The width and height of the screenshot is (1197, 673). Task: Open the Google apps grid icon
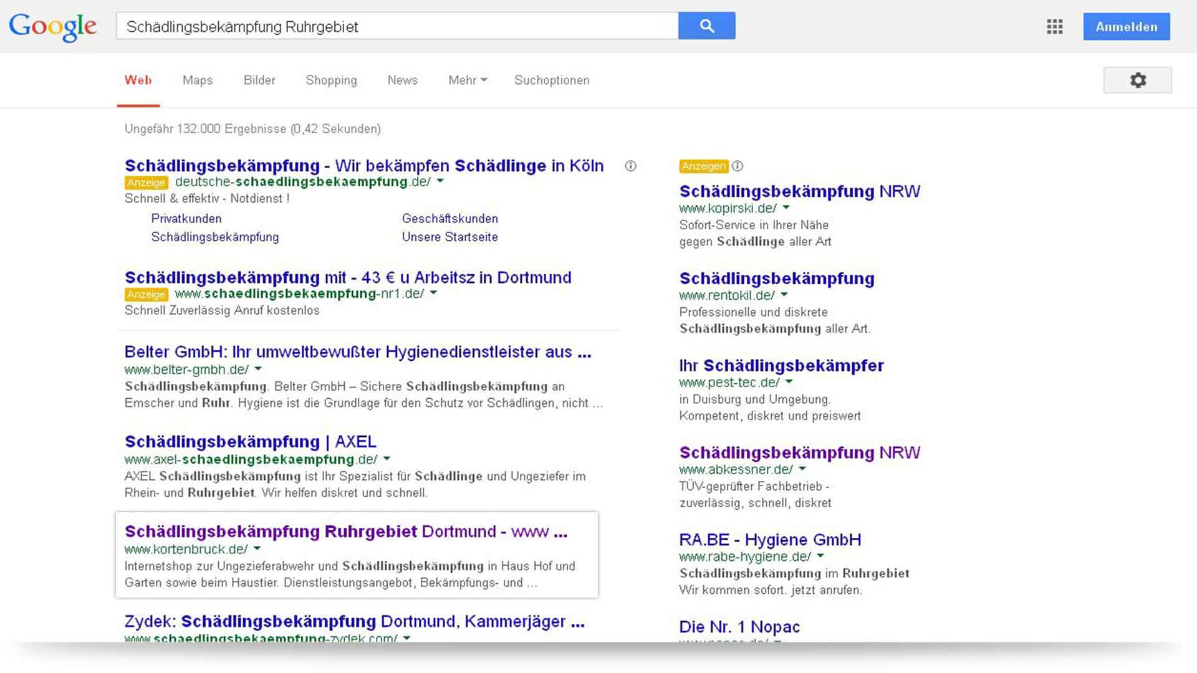click(1055, 27)
